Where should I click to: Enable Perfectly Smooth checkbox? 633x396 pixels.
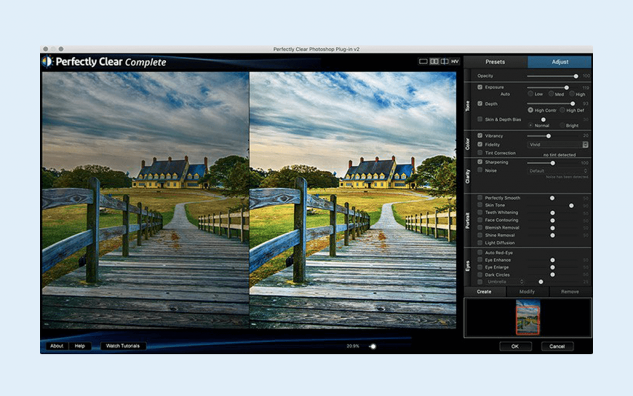(480, 198)
